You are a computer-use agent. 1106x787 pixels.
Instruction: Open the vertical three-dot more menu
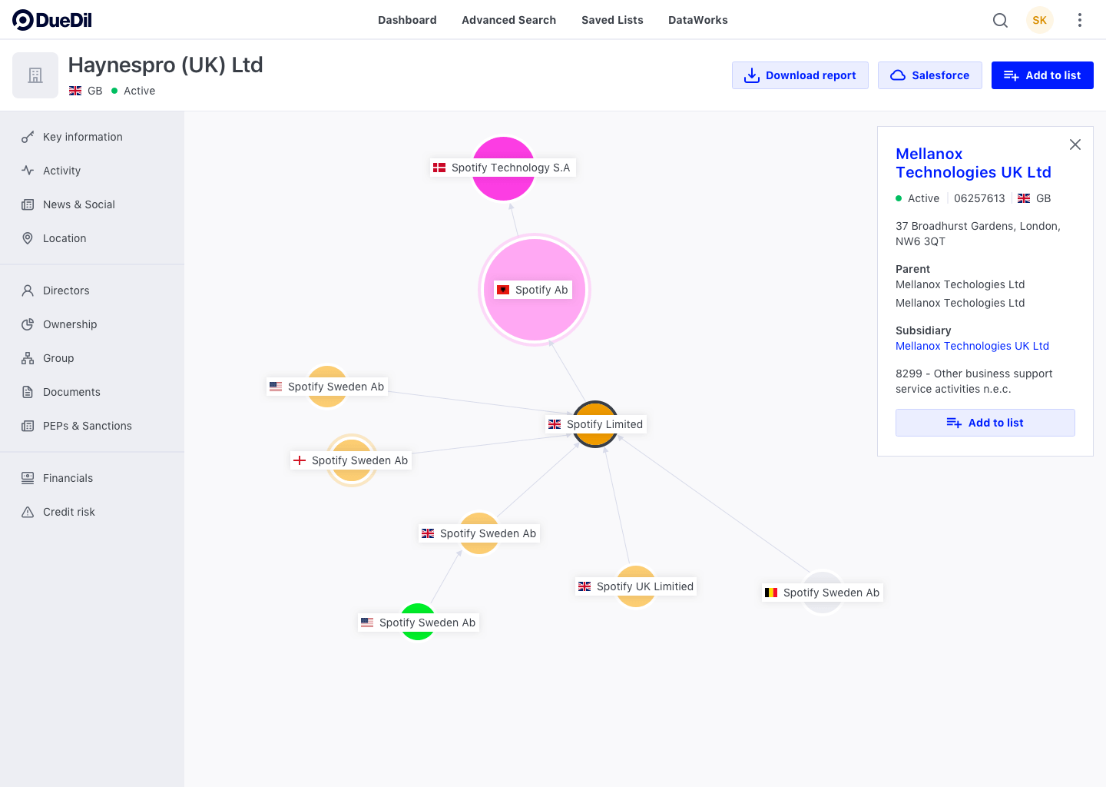pos(1079,20)
